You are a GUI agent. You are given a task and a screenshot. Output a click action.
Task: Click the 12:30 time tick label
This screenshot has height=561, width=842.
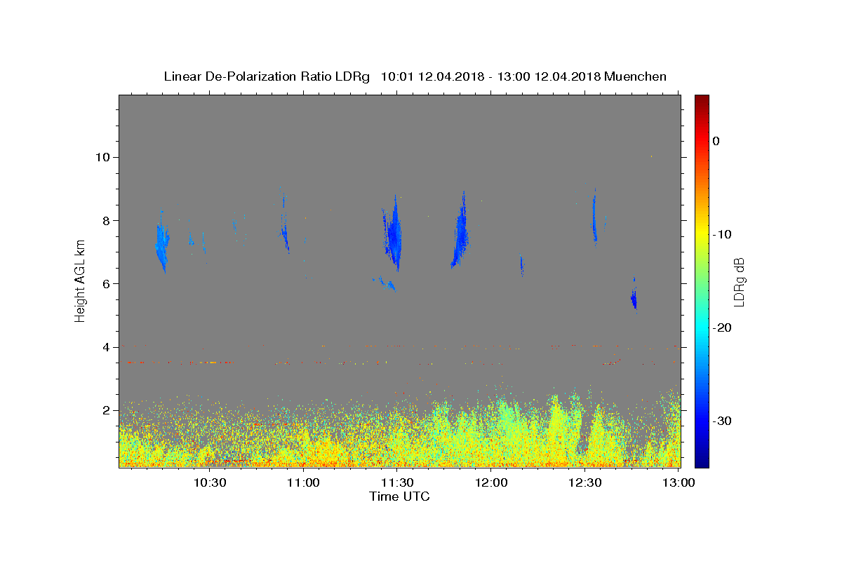click(x=584, y=482)
